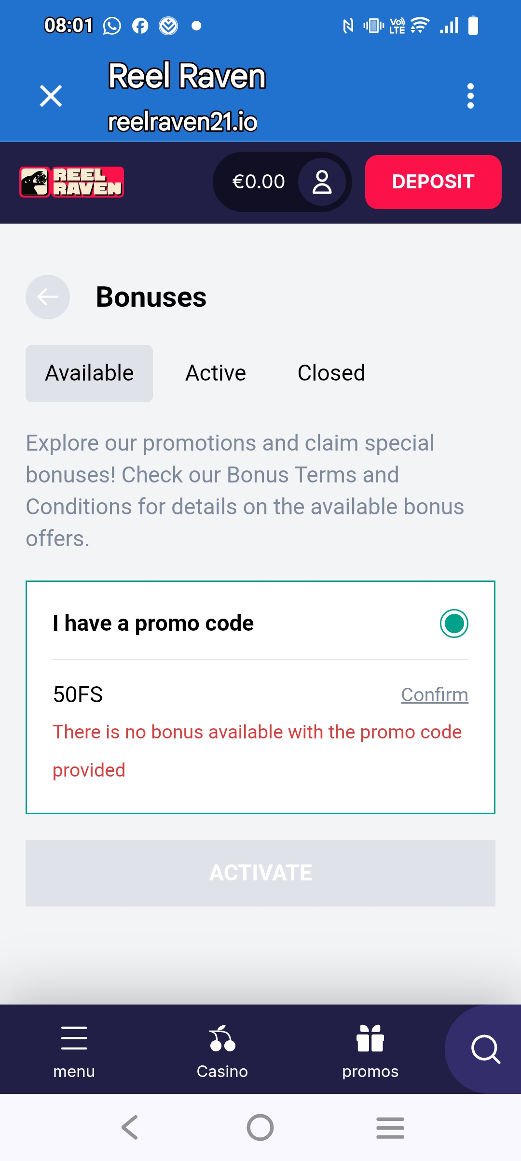Viewport: 521px width, 1161px height.
Task: Tap the Android home navigation button
Action: click(x=260, y=1127)
